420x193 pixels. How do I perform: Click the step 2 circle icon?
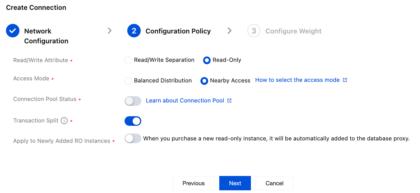(x=134, y=31)
